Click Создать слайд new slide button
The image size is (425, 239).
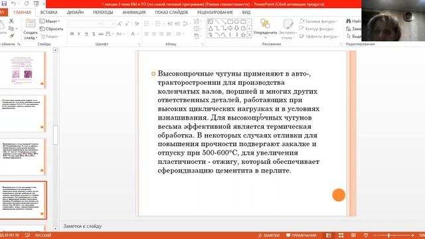[30, 29]
